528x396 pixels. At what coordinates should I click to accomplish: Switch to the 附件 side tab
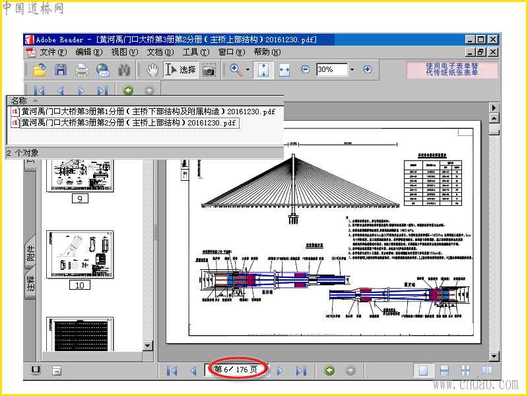pyautogui.click(x=30, y=252)
